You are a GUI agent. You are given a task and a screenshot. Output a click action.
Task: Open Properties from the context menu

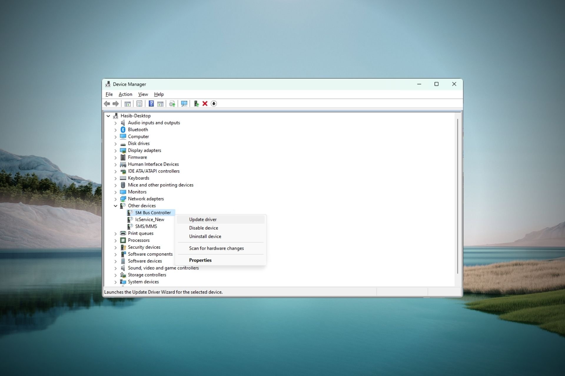pyautogui.click(x=221, y=260)
